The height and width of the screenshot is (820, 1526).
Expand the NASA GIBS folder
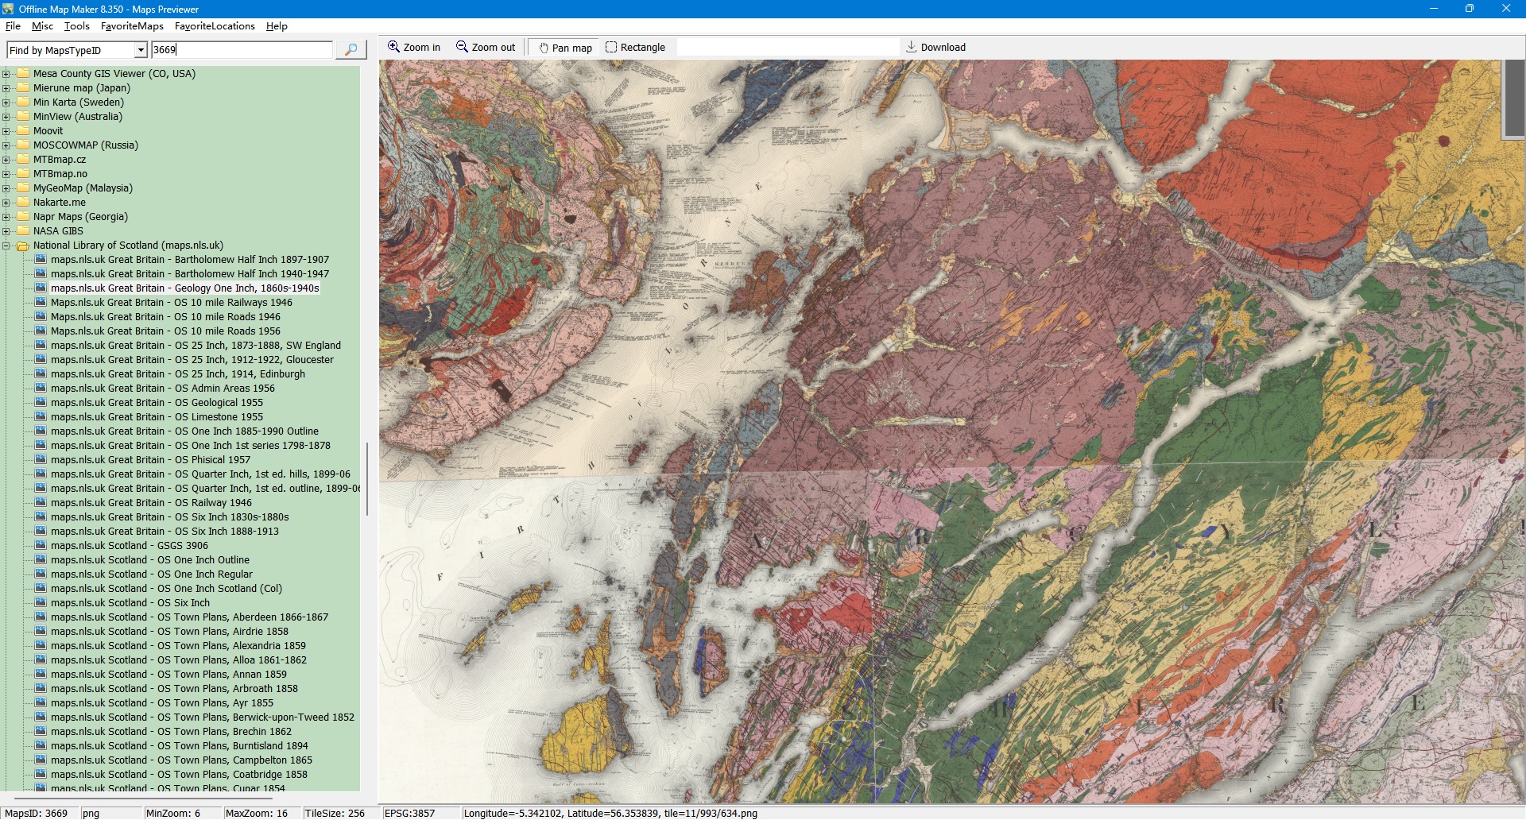(6, 231)
